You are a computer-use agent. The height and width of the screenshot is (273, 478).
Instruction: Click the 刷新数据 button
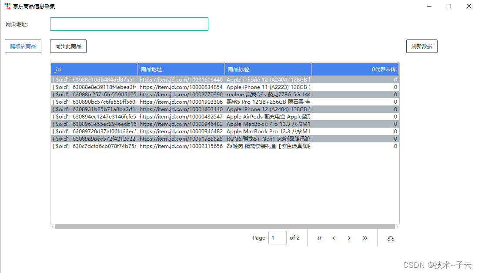click(x=421, y=46)
